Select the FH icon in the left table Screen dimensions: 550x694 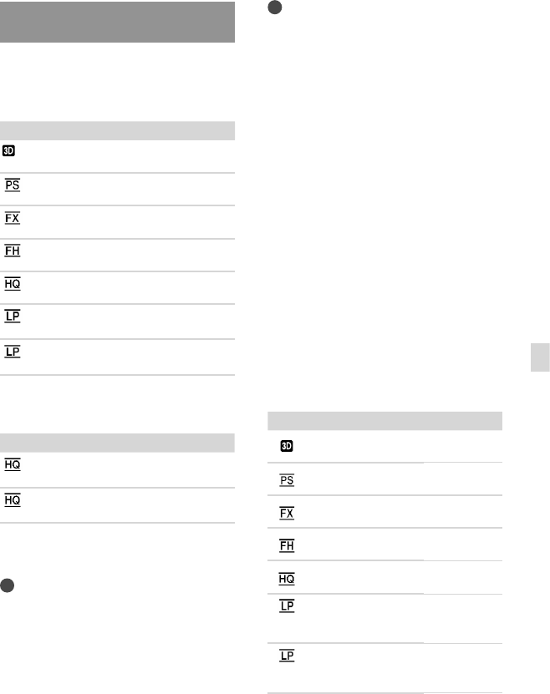13,251
